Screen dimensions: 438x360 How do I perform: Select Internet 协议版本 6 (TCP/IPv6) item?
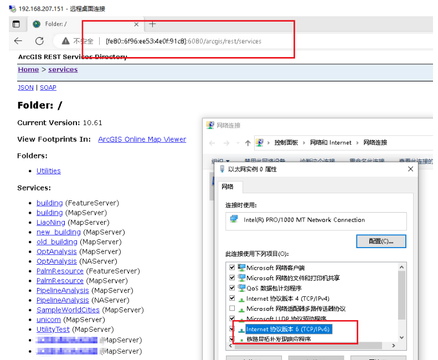[288, 329]
